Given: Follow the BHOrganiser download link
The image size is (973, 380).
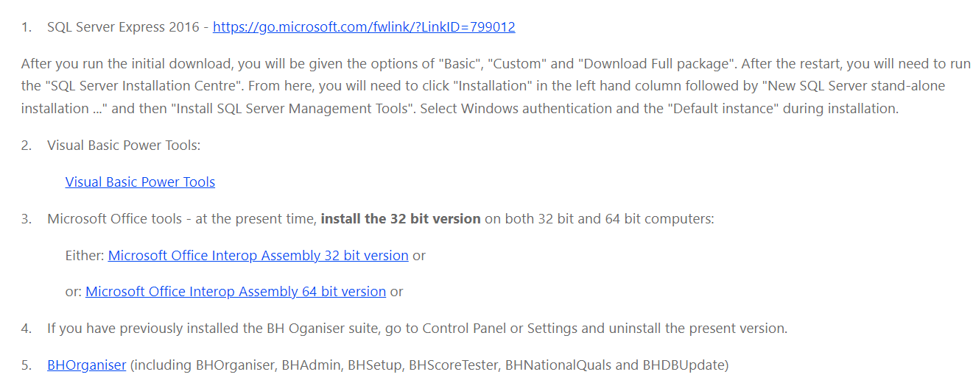Looking at the screenshot, I should coord(86,365).
